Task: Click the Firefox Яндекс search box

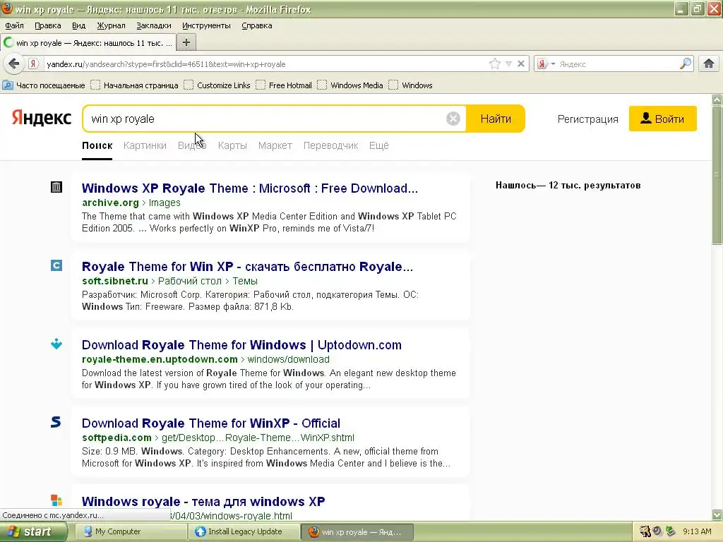Action: tap(618, 64)
